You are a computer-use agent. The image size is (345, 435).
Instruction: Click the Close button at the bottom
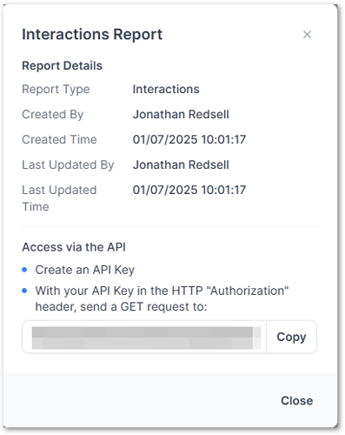coord(296,400)
